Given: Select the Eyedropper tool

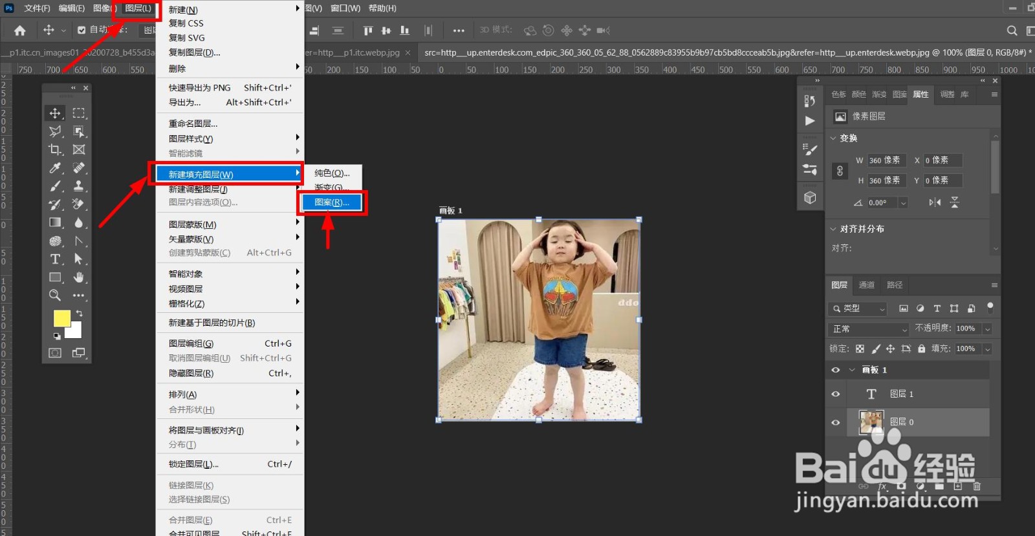Looking at the screenshot, I should (x=55, y=167).
